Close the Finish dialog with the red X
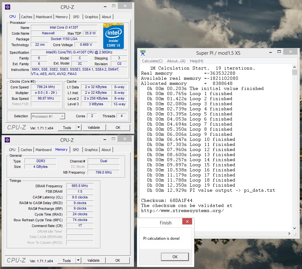 coord(187,221)
